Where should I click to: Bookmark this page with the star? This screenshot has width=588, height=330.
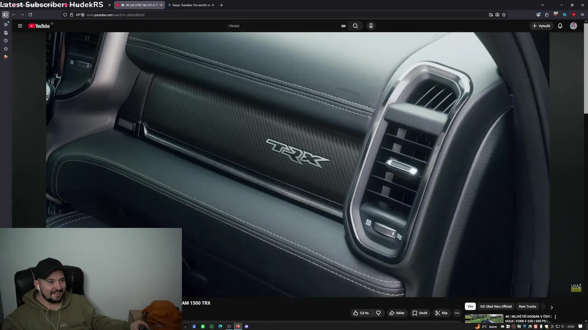[504, 15]
